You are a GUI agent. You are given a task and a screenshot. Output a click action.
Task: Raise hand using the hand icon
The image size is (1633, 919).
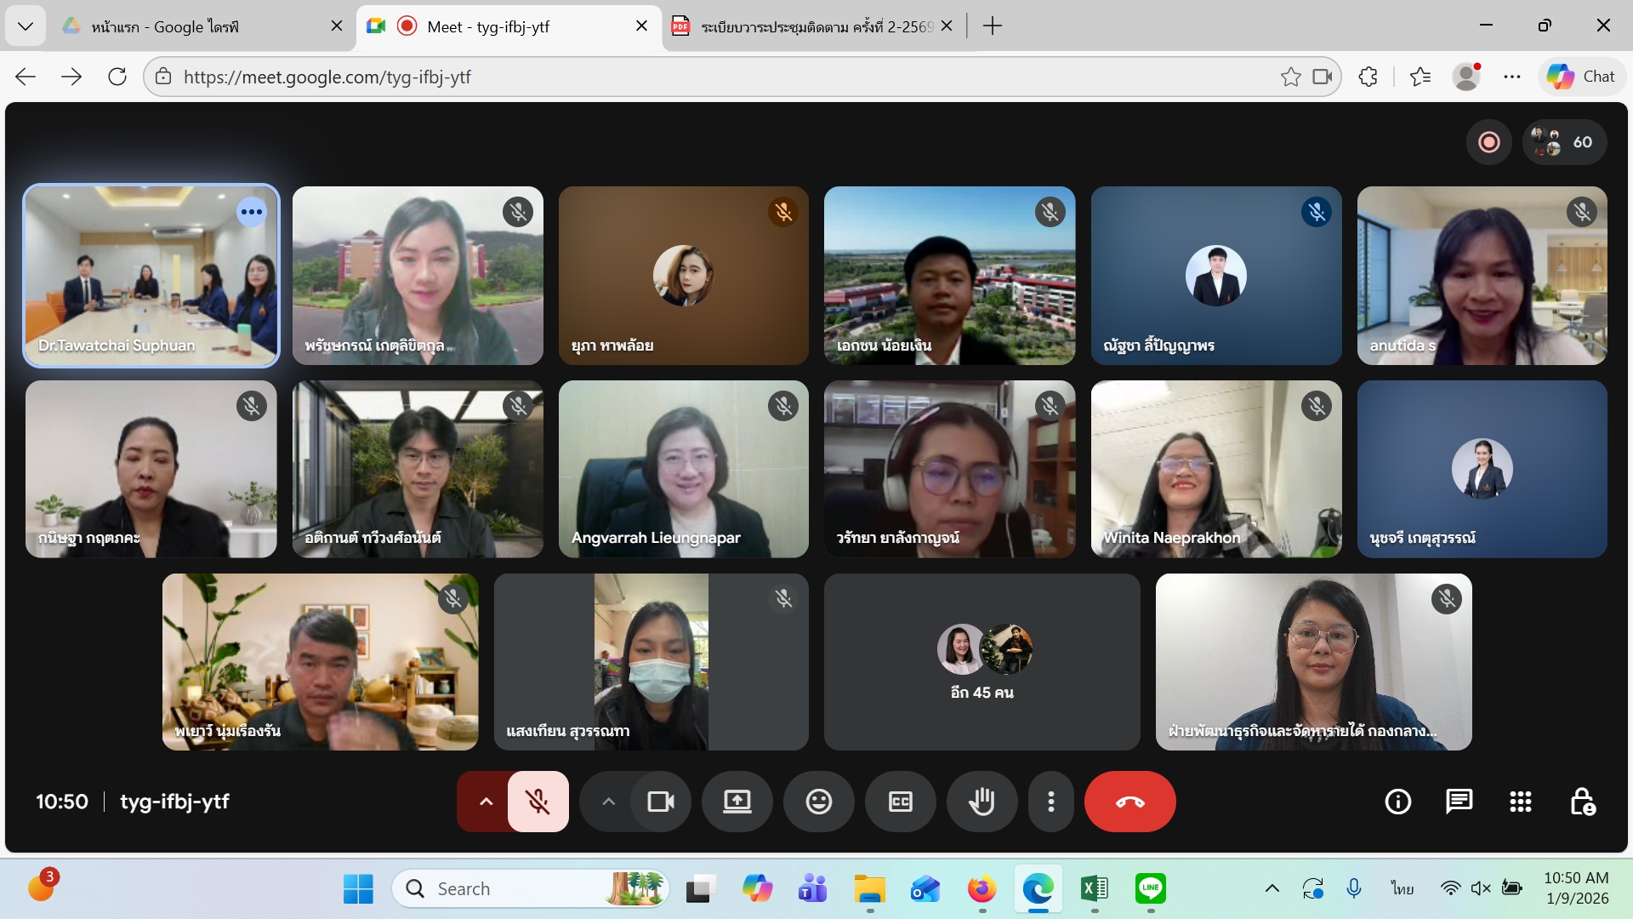click(x=982, y=802)
